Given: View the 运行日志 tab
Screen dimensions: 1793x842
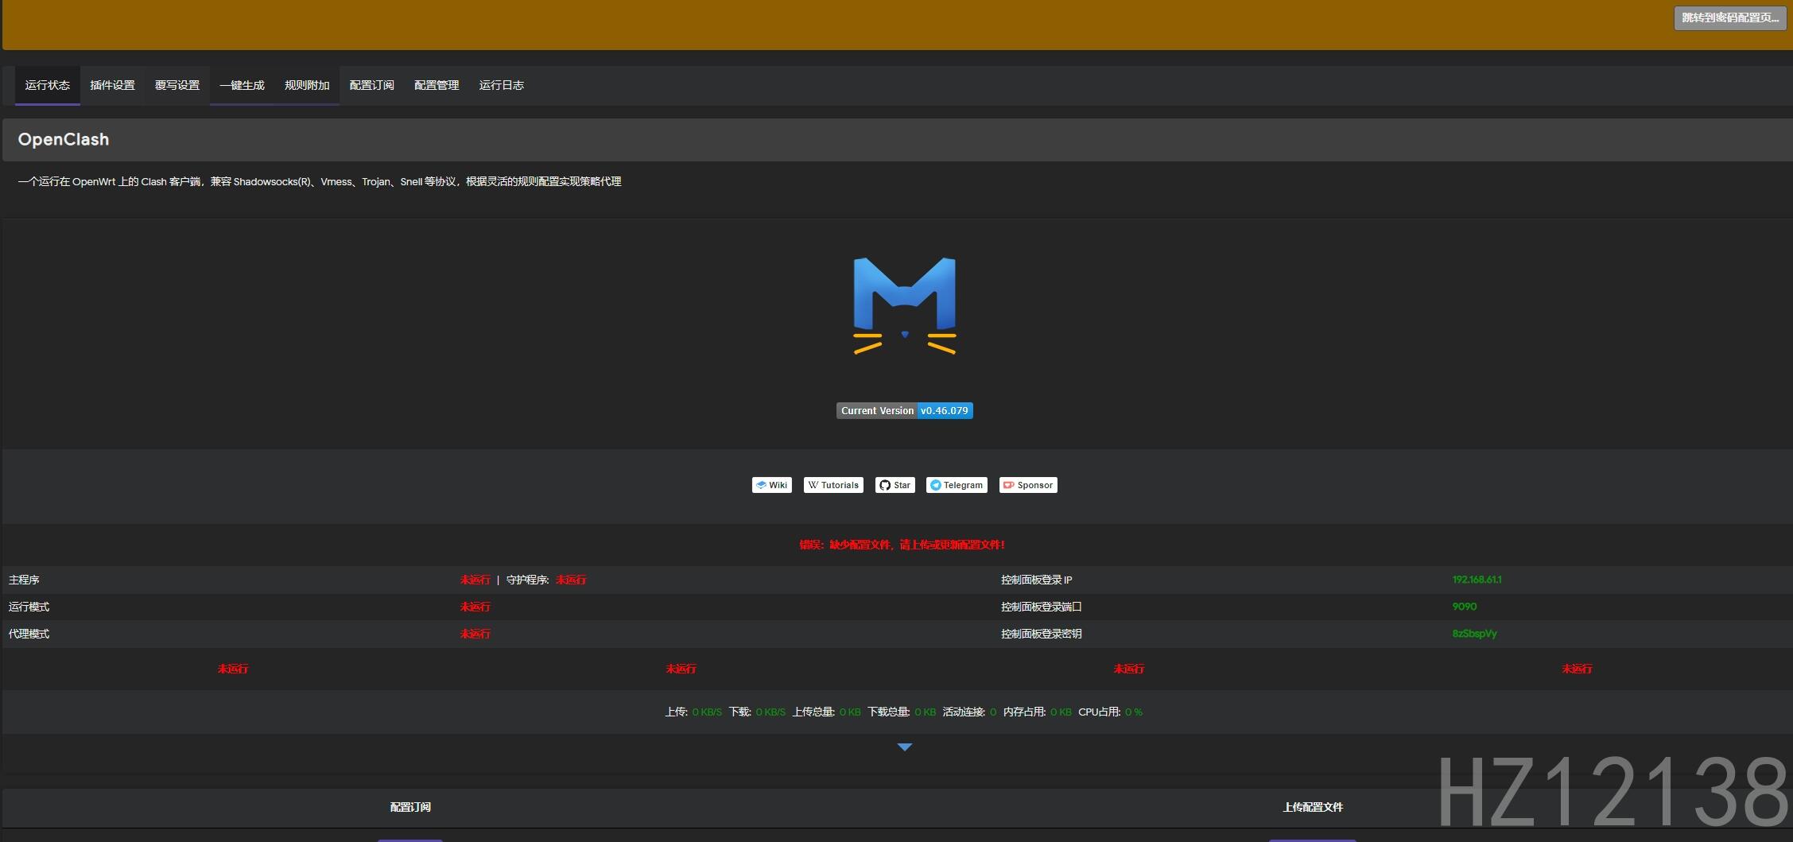Looking at the screenshot, I should click(502, 85).
